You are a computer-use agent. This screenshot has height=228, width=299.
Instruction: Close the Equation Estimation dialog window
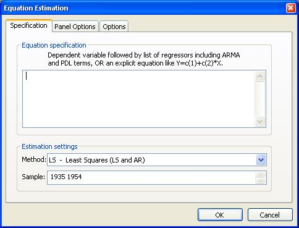(290, 8)
